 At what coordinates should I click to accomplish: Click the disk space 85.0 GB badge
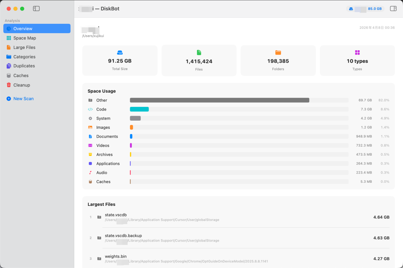[365, 9]
